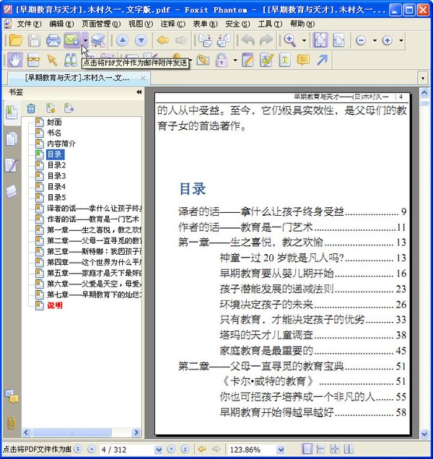The image size is (433, 459).
Task: Open the 封面 bookmark
Action: tap(54, 122)
